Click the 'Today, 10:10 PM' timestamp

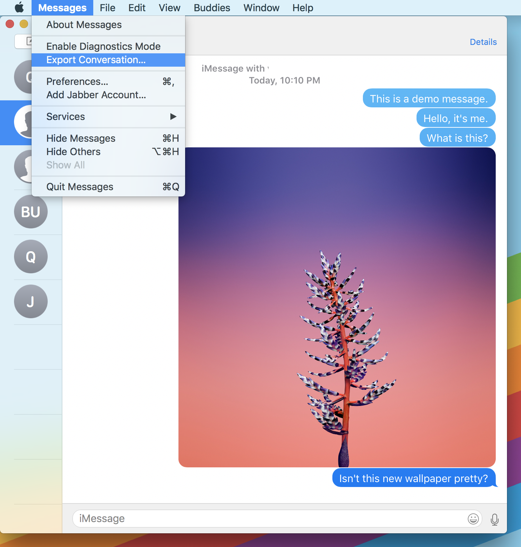(x=284, y=80)
